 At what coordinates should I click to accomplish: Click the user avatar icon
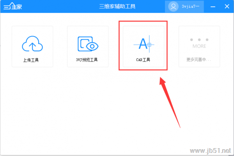pyautogui.click(x=173, y=6)
